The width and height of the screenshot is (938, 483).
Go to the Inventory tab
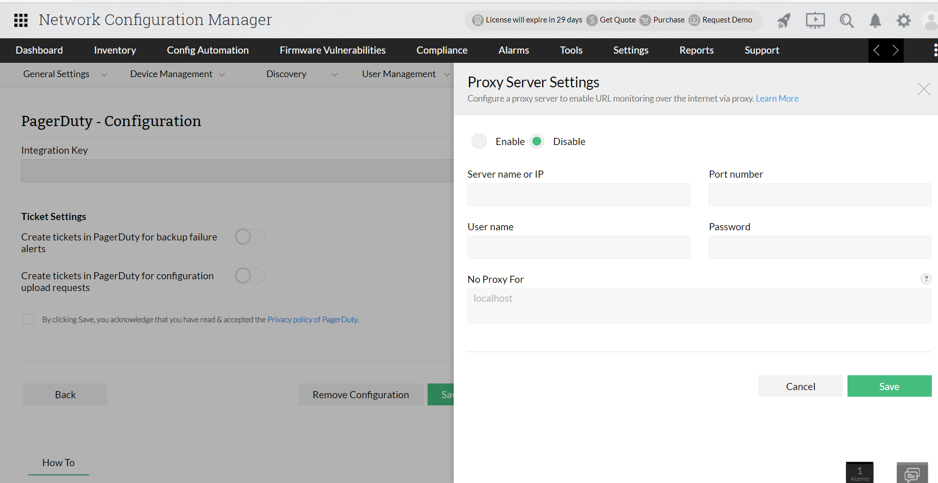(115, 51)
